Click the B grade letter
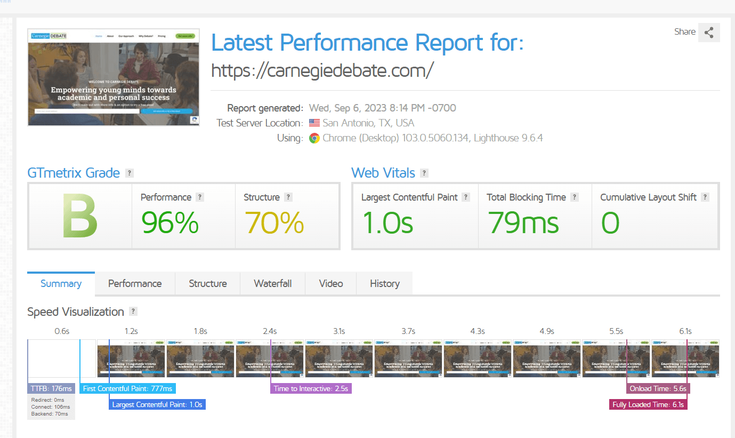This screenshot has width=735, height=438. tap(80, 216)
